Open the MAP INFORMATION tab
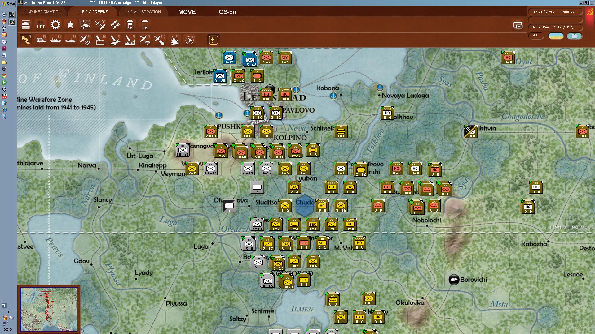The image size is (595, 334). coord(42,12)
